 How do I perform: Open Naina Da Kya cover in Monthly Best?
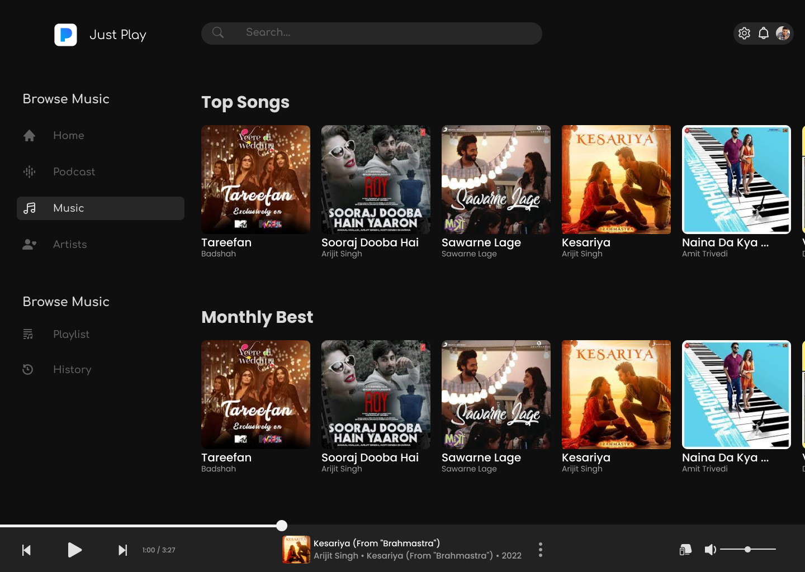tap(736, 394)
